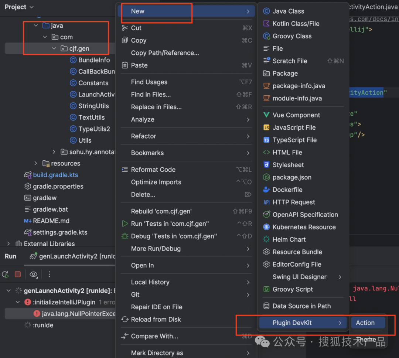Toggle the eye view icon in Run toolbar
This screenshot has width=399, height=358.
pos(34,274)
